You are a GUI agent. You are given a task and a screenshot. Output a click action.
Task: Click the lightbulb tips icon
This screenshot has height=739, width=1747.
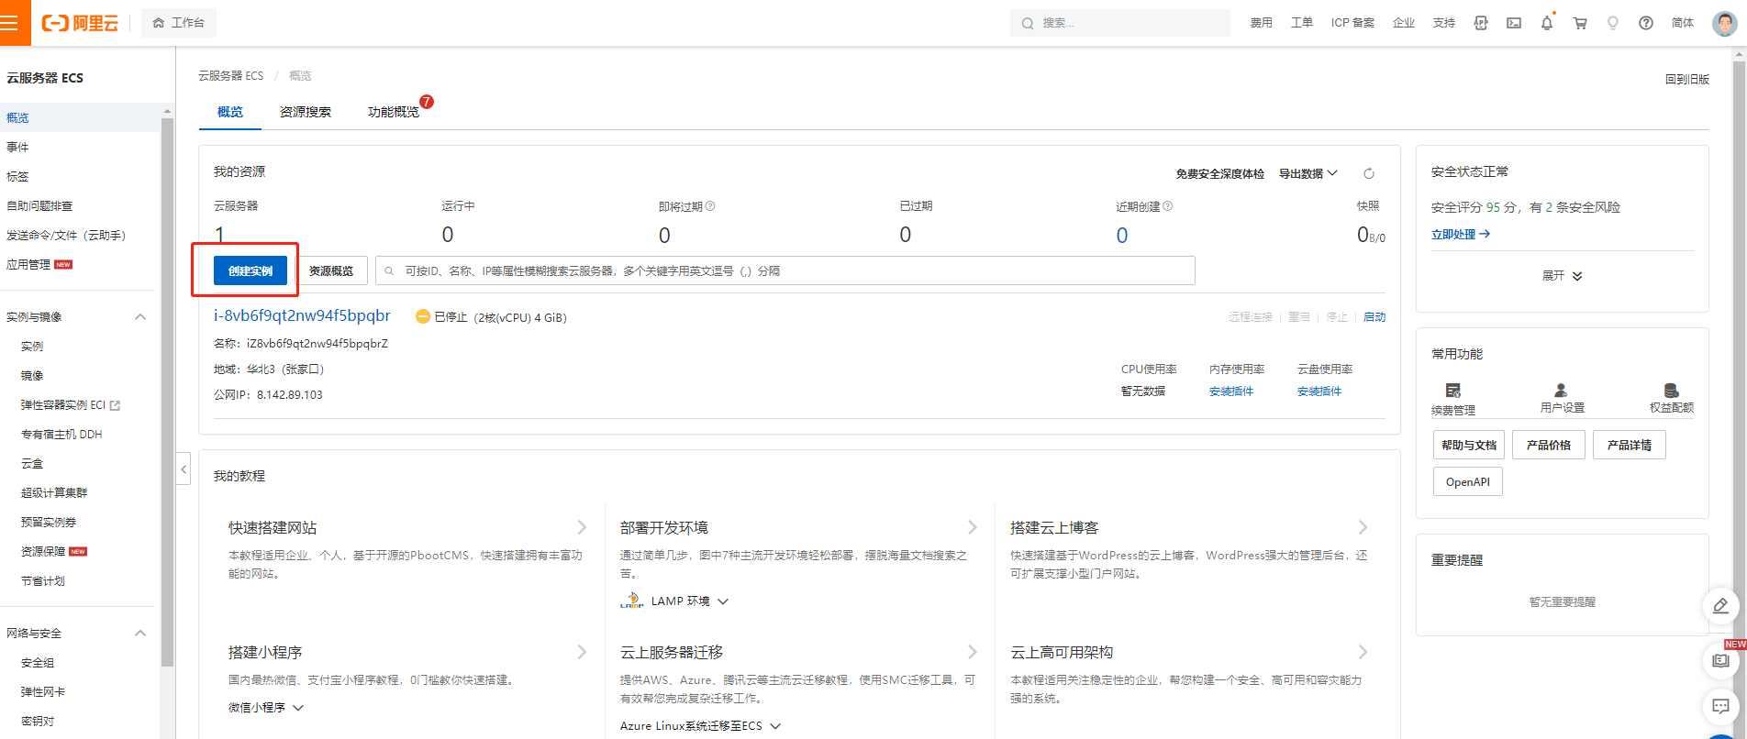[x=1613, y=23]
